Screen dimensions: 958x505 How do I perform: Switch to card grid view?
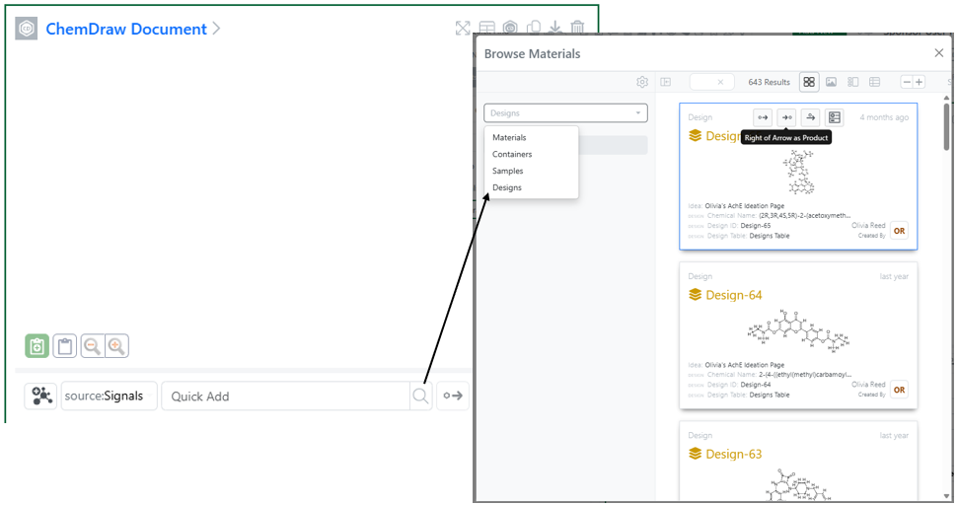(x=809, y=82)
